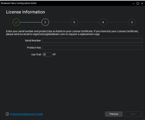
Task: Jump to step 3 circle
Action: (x=74, y=22)
